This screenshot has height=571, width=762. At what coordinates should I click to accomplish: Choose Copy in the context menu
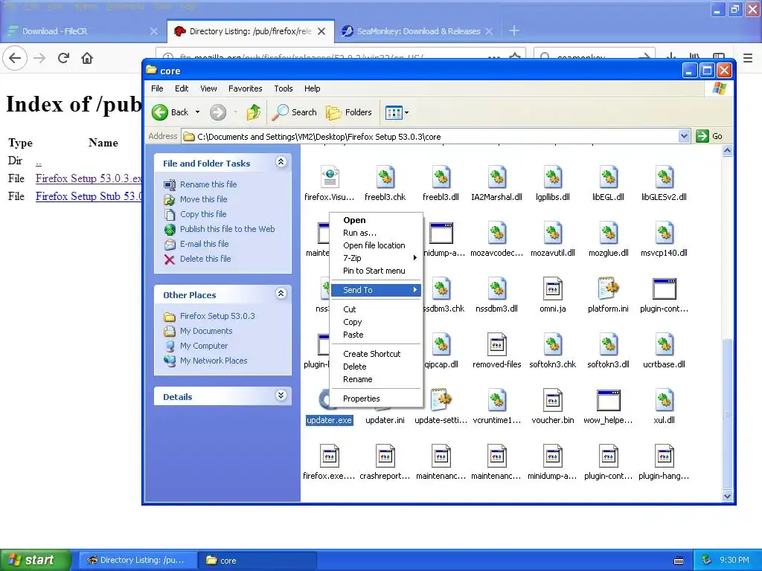(376, 322)
